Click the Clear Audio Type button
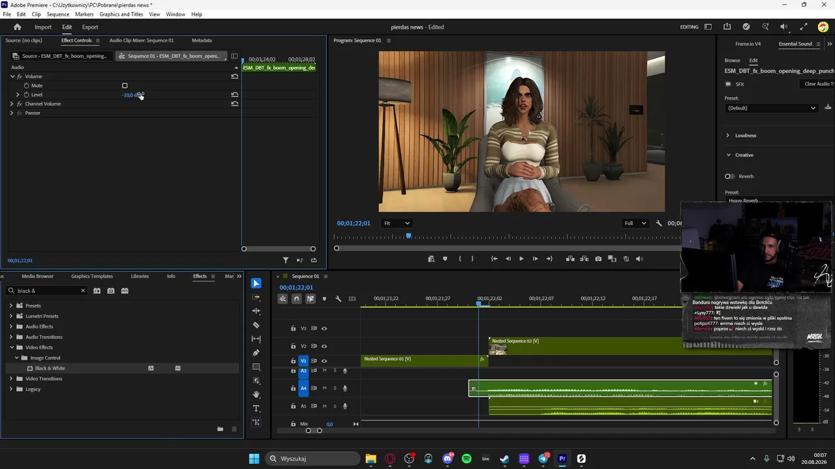Image resolution: width=835 pixels, height=469 pixels. point(819,84)
